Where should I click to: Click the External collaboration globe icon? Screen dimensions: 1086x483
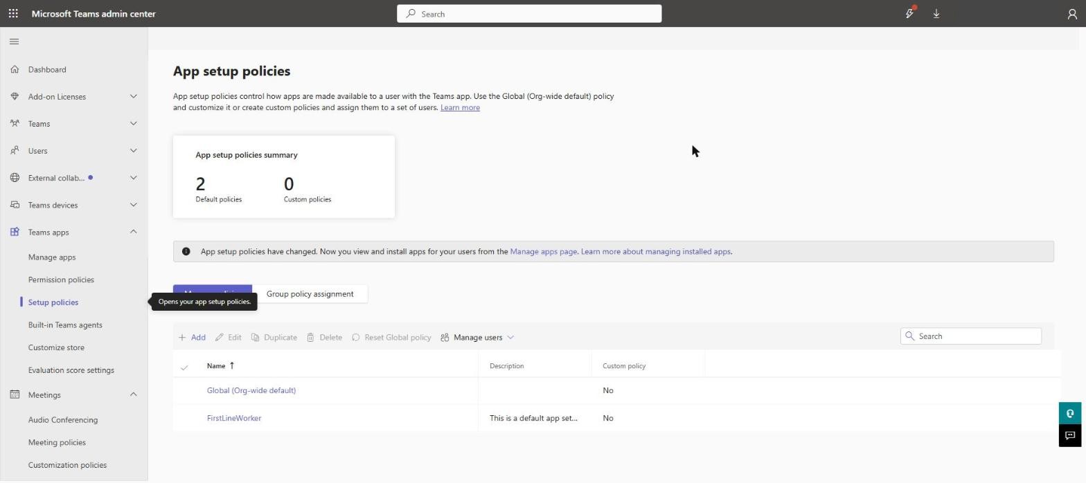click(x=15, y=178)
